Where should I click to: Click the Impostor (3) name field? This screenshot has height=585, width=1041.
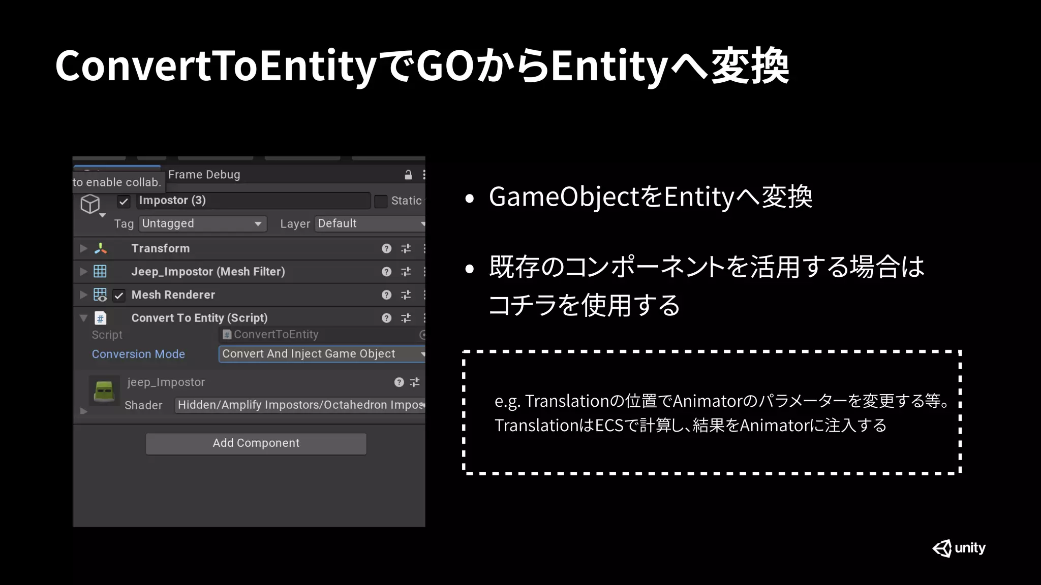click(253, 201)
